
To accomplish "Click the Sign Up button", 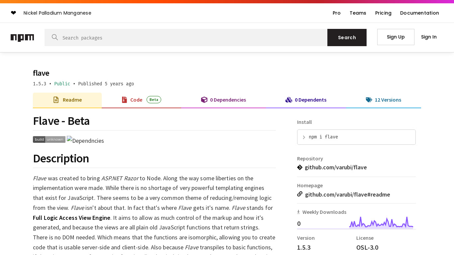I will pos(396,37).
